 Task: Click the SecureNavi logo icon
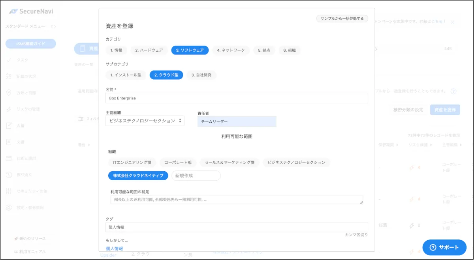click(14, 11)
